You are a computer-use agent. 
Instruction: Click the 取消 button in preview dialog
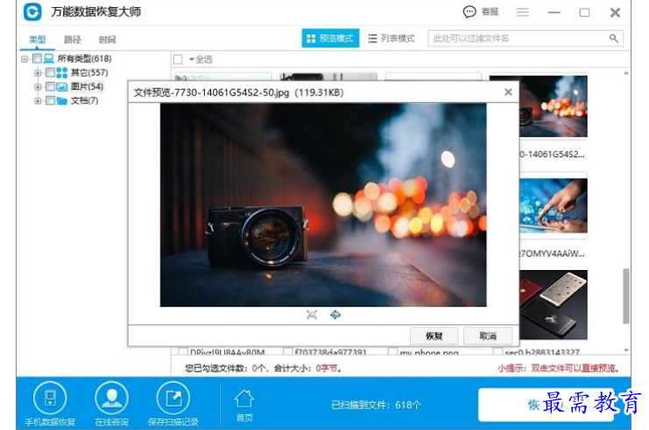pos(488,336)
